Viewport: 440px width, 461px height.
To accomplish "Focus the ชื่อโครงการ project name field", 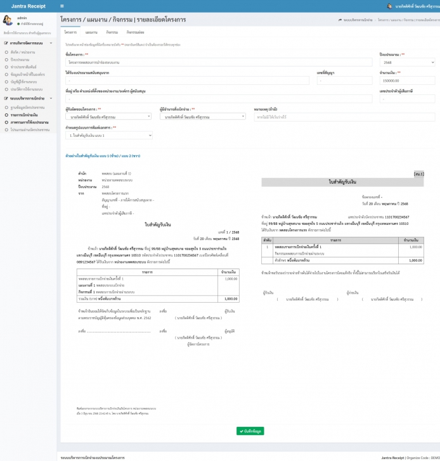I will point(219,62).
